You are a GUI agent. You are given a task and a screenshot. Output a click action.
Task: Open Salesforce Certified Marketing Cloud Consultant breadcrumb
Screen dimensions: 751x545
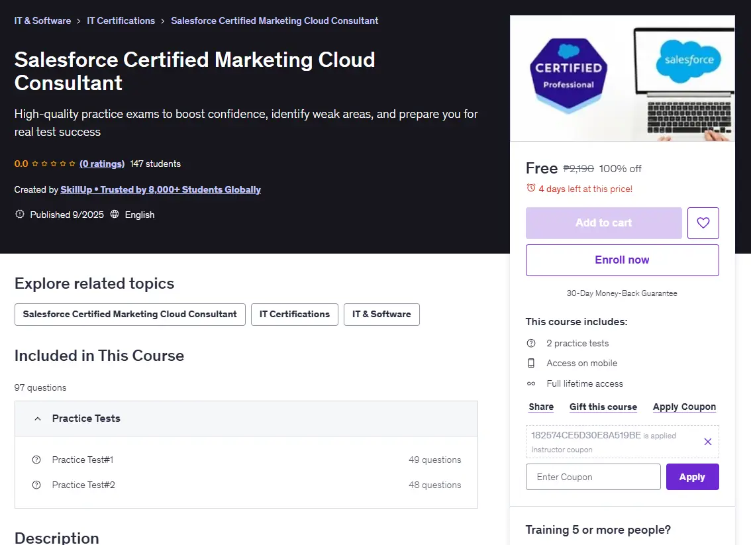coord(274,21)
